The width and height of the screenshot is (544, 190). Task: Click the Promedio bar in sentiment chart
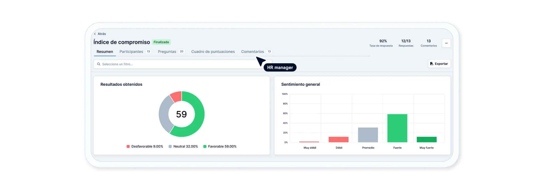[368, 135]
